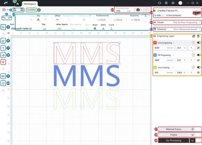Viewport: 202px width, 145px height.
Task: Click the Offset icon
Action: click(58, 20)
